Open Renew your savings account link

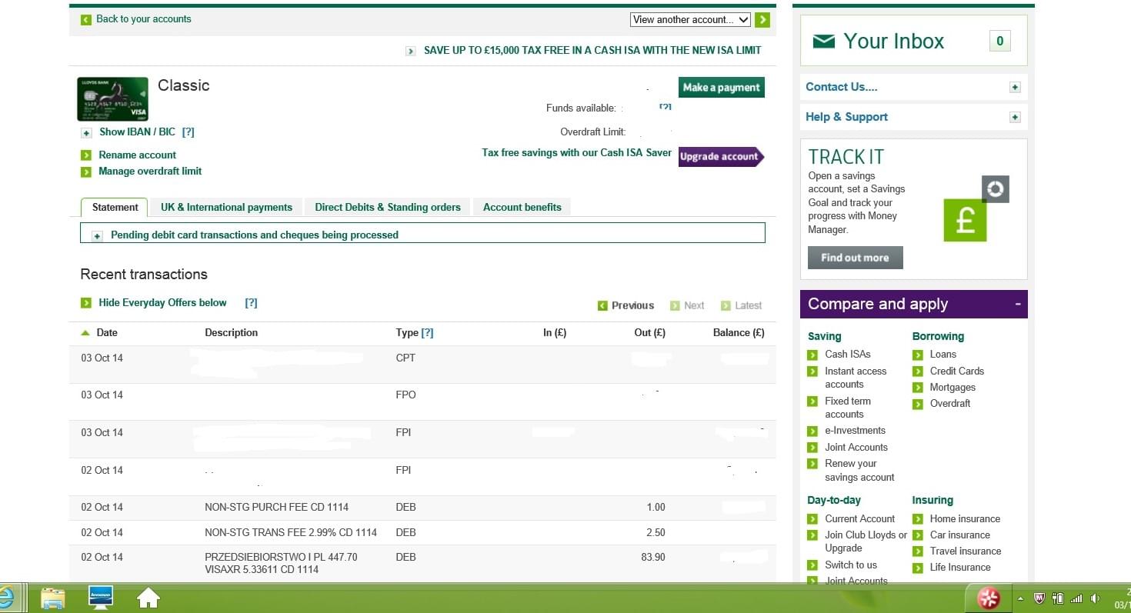[859, 471]
